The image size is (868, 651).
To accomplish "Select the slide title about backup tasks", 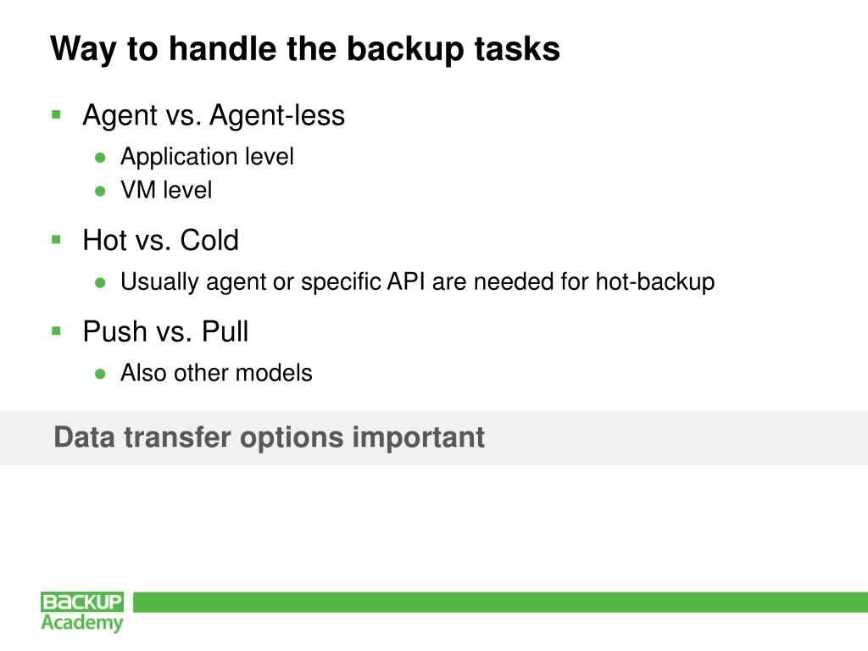I will pos(305,48).
